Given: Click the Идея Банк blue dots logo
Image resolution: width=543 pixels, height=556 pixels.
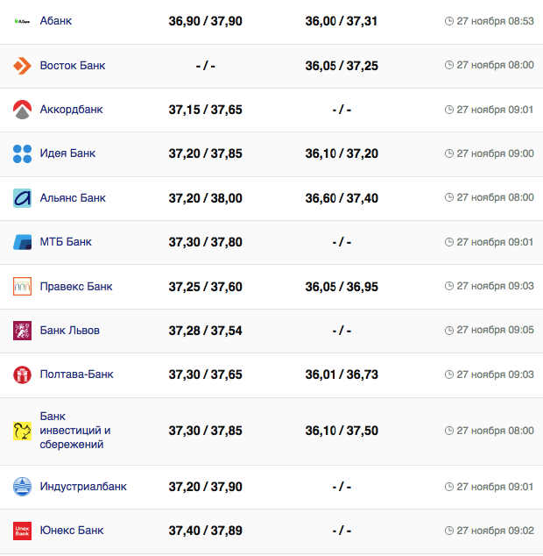Looking at the screenshot, I should pyautogui.click(x=23, y=153).
